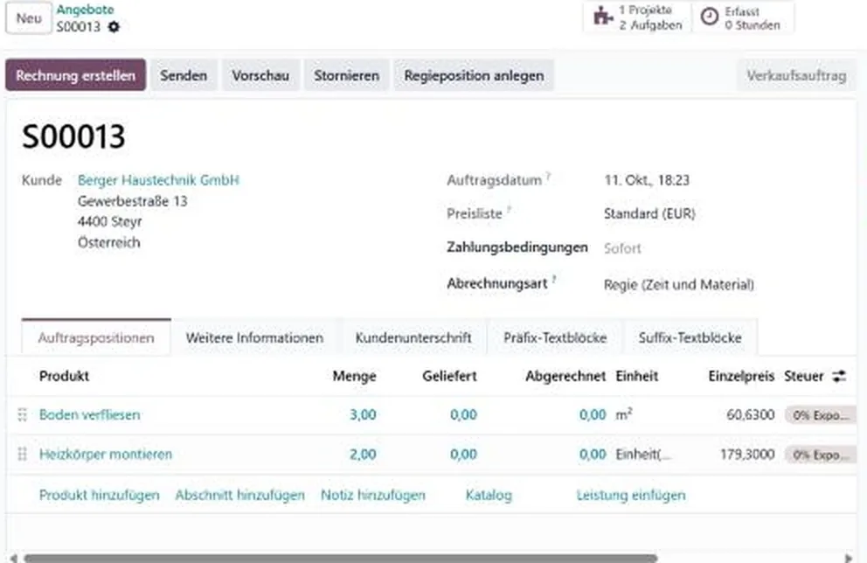Click Geliefert 0,00 in Boden verfliesen row
The image size is (867, 563).
[x=463, y=414]
